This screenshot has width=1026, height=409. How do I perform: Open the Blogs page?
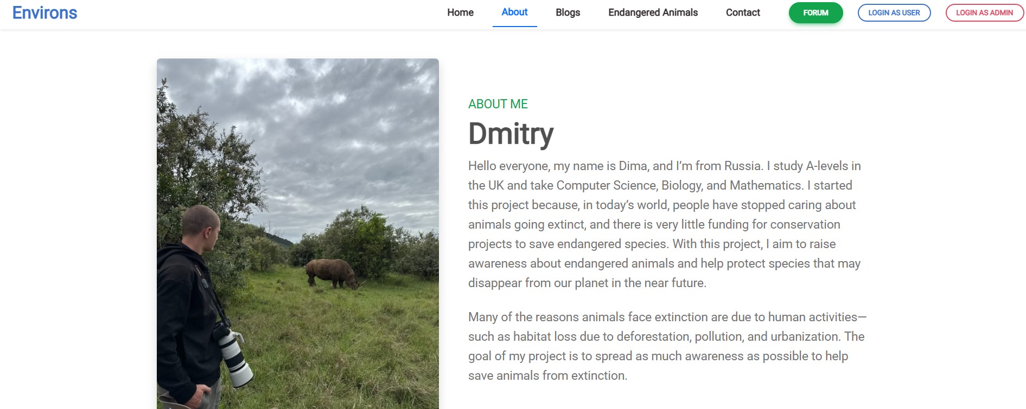pyautogui.click(x=568, y=12)
